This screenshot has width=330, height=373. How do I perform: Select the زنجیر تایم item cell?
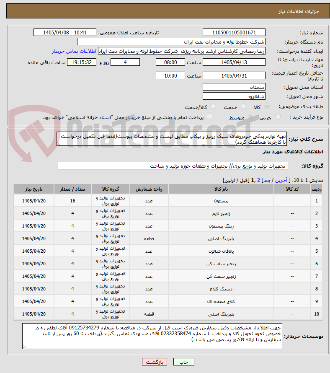[221, 213]
